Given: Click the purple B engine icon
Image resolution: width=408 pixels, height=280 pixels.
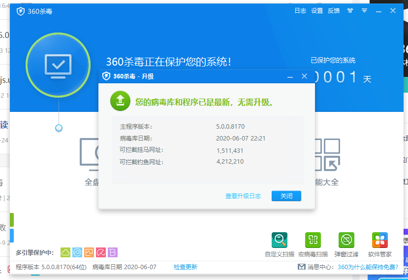Looking at the screenshot, I should pyautogui.click(x=113, y=252).
